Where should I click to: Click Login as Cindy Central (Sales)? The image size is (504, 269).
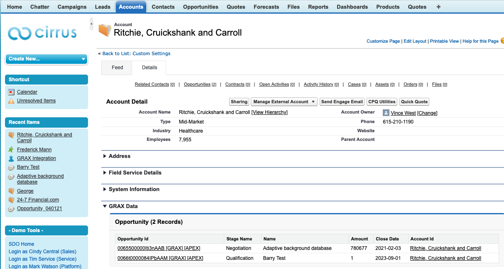(42, 252)
